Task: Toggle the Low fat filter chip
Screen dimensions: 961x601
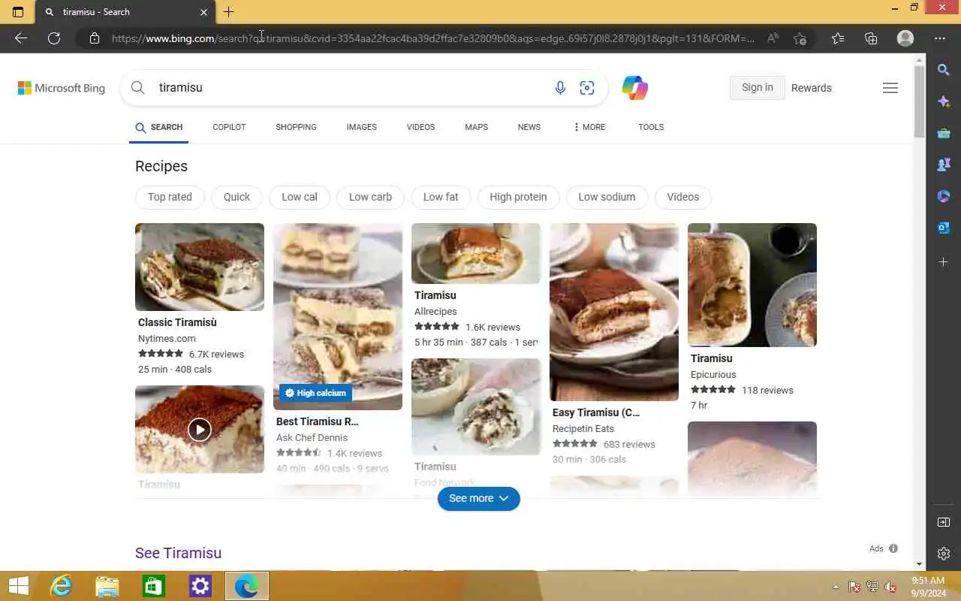Action: [441, 197]
